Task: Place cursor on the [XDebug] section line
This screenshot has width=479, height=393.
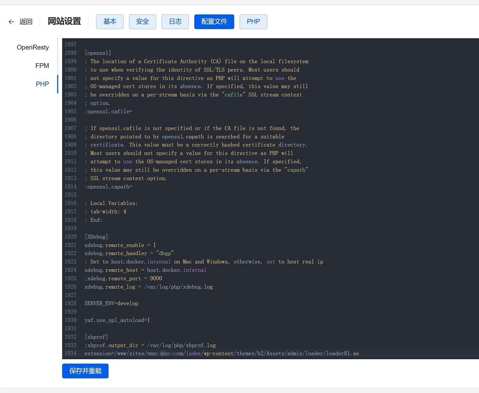Action: (x=96, y=236)
